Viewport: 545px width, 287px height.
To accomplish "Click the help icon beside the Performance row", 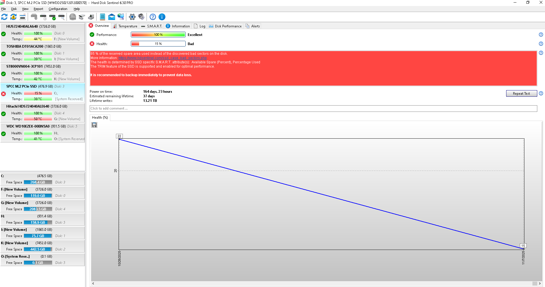I will coord(541,35).
